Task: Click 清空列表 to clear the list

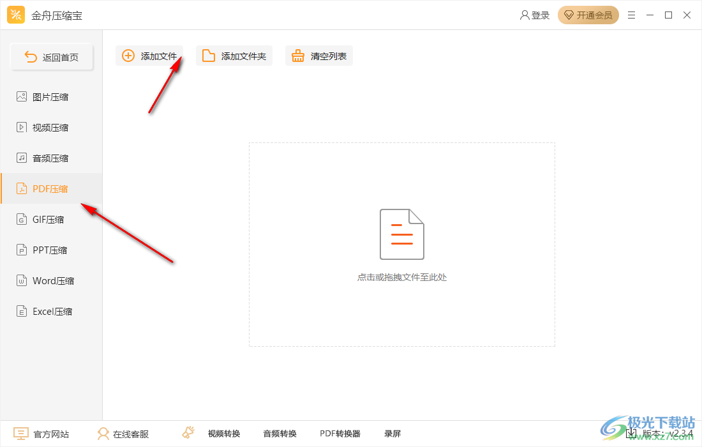Action: click(x=318, y=56)
